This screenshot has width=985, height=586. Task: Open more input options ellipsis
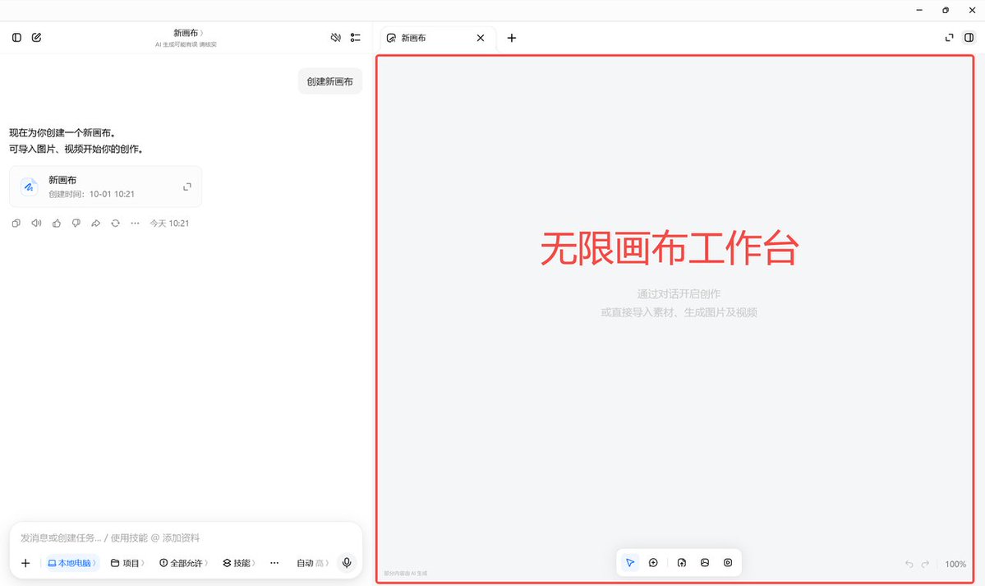point(274,563)
